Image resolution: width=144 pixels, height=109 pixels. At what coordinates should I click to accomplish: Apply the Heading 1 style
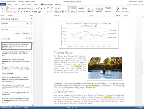90,9
